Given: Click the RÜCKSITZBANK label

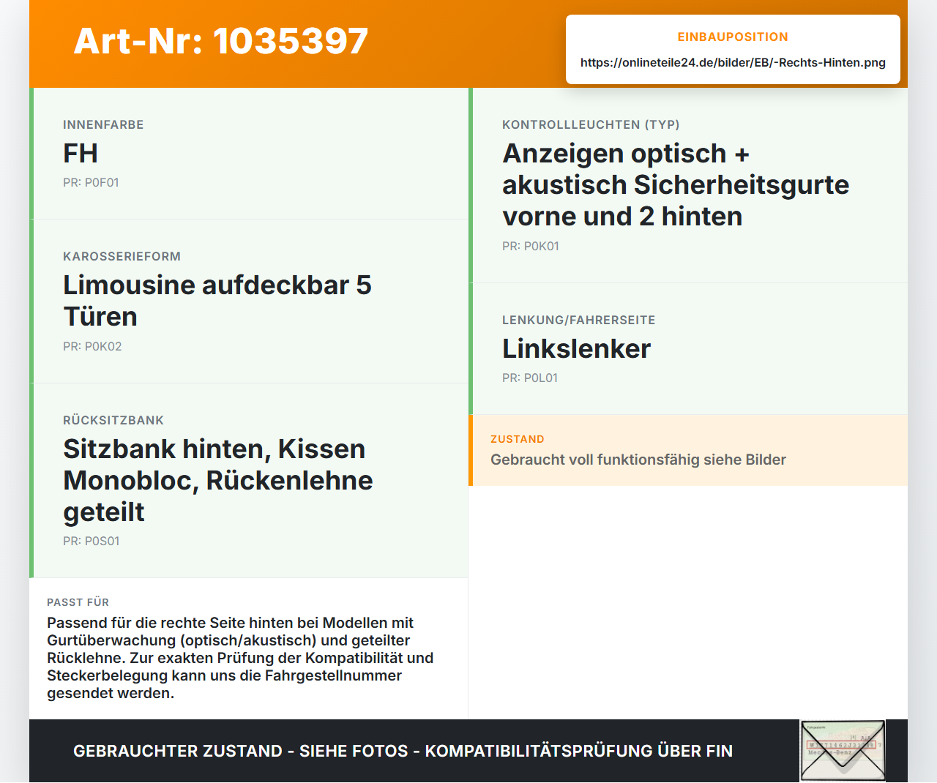Looking at the screenshot, I should coord(113,420).
